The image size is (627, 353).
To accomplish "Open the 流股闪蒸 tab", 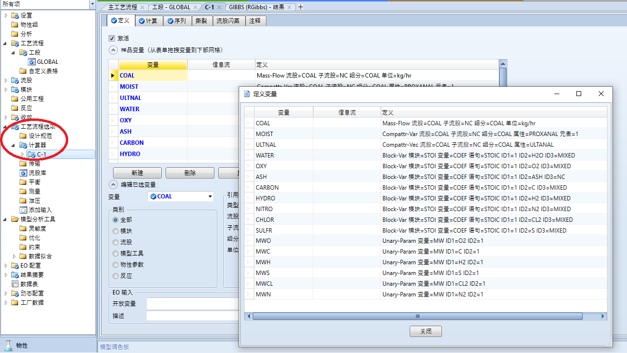I will pyautogui.click(x=228, y=21).
